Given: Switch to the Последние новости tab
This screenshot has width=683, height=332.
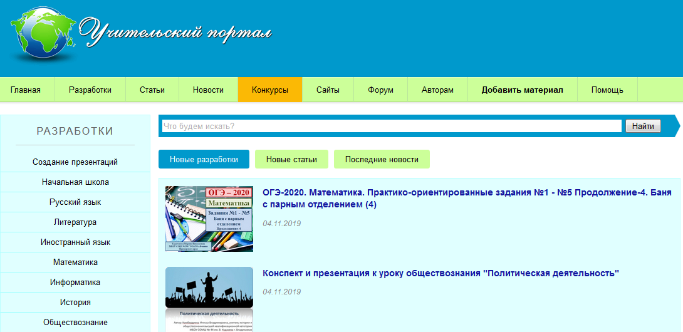Looking at the screenshot, I should click(382, 159).
